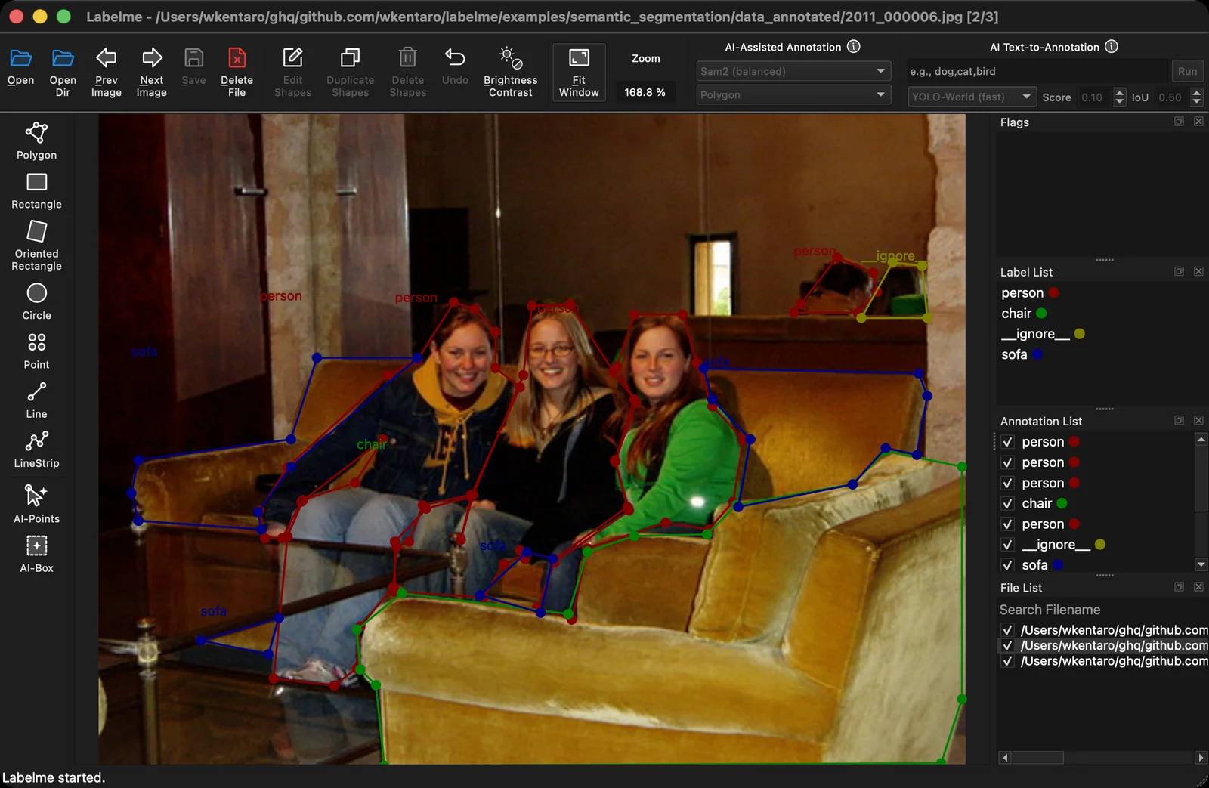Image resolution: width=1209 pixels, height=788 pixels.
Task: Uncheck first person in Annotation List
Action: 1007,442
